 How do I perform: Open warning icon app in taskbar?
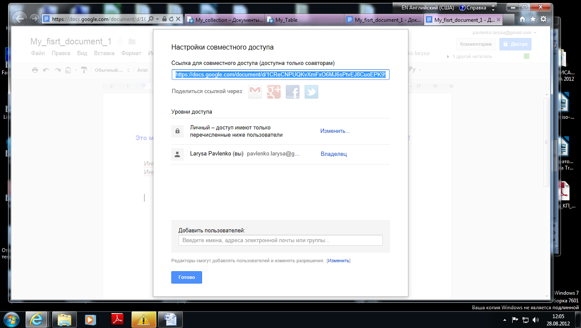pyautogui.click(x=144, y=319)
